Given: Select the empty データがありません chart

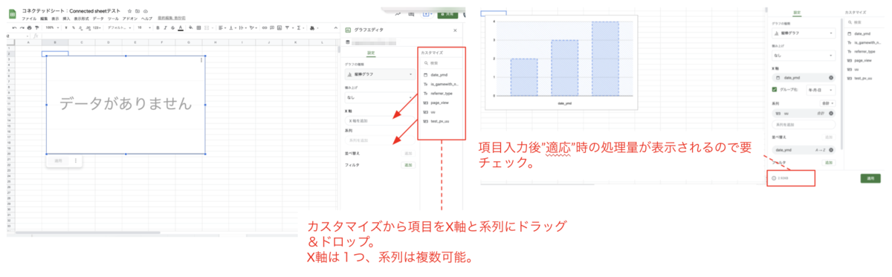Looking at the screenshot, I should (x=126, y=105).
